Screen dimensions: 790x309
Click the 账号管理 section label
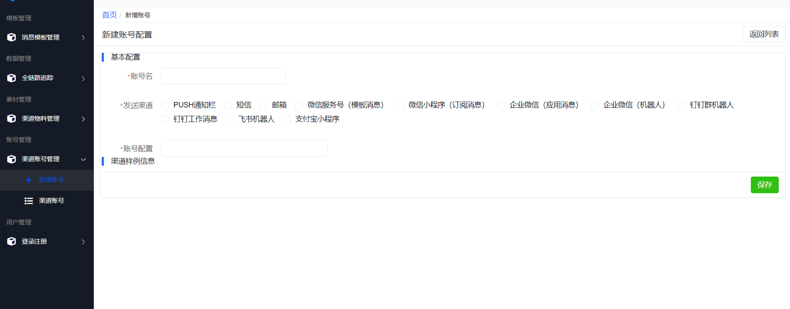tap(19, 140)
